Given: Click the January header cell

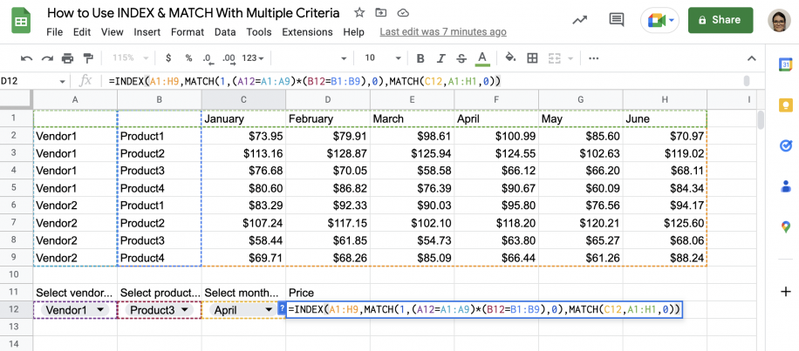Looking at the screenshot, I should click(x=243, y=118).
